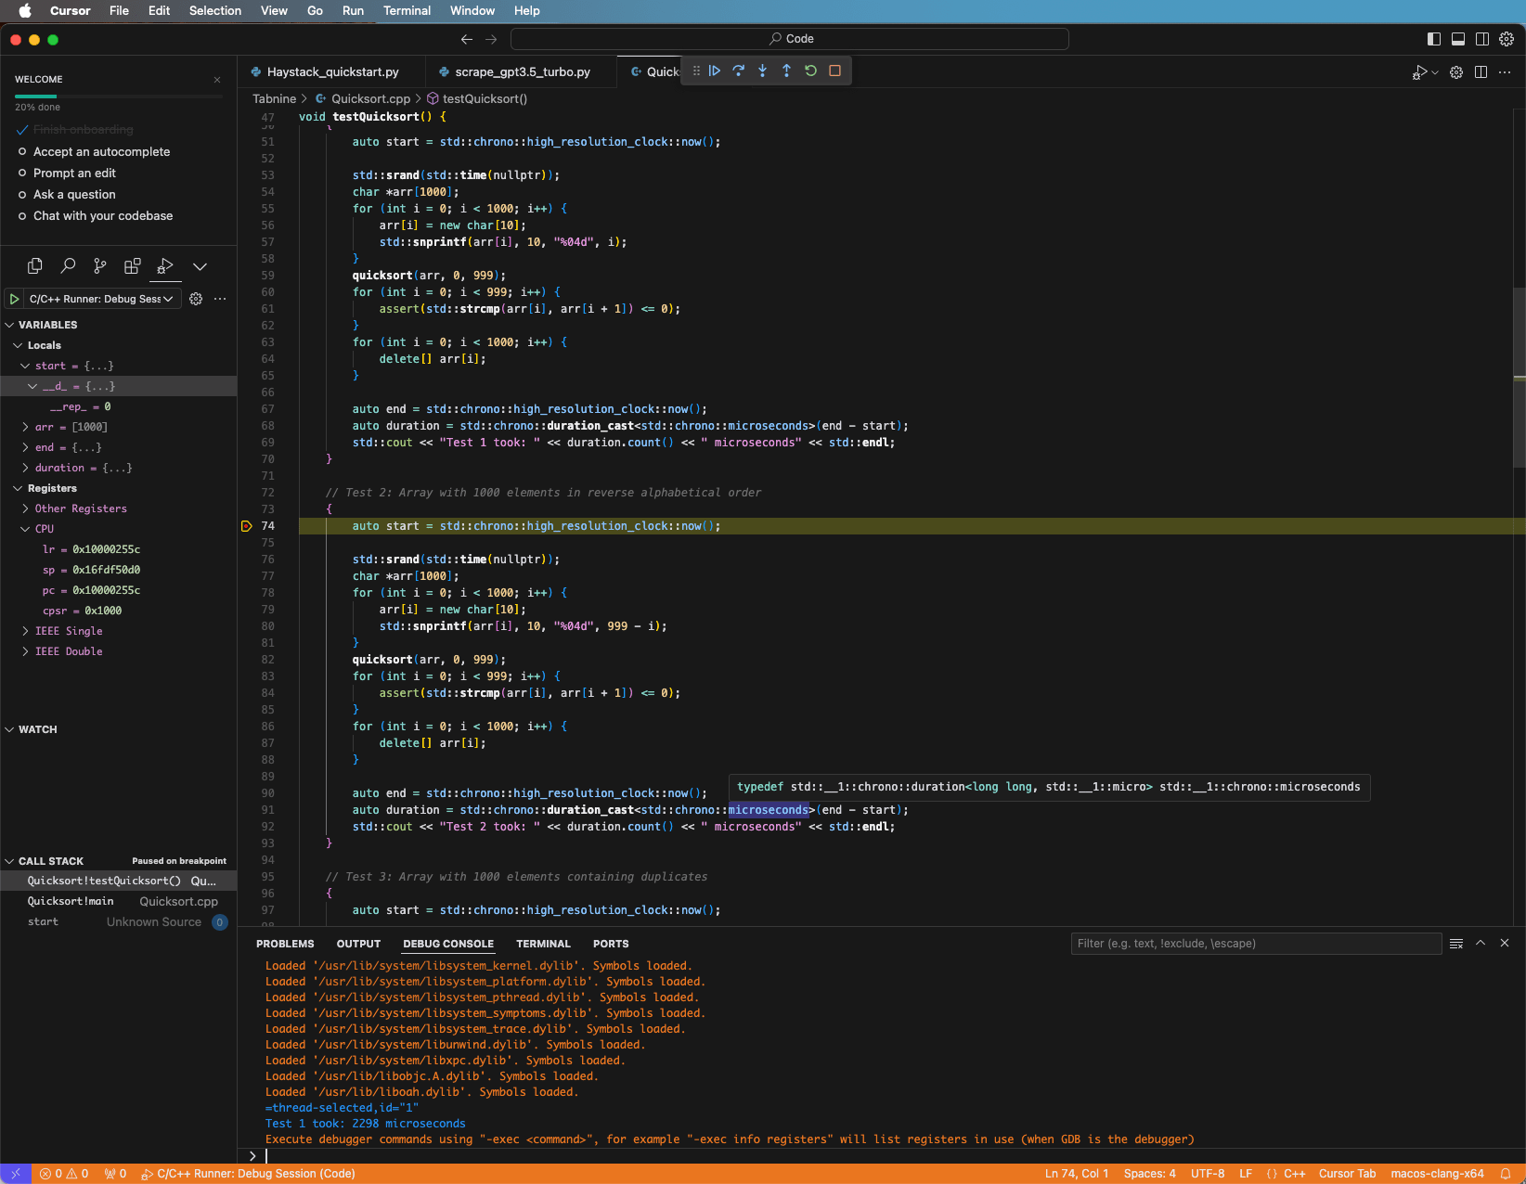The width and height of the screenshot is (1526, 1184).
Task: Open the Terminal menu
Action: 407,10
